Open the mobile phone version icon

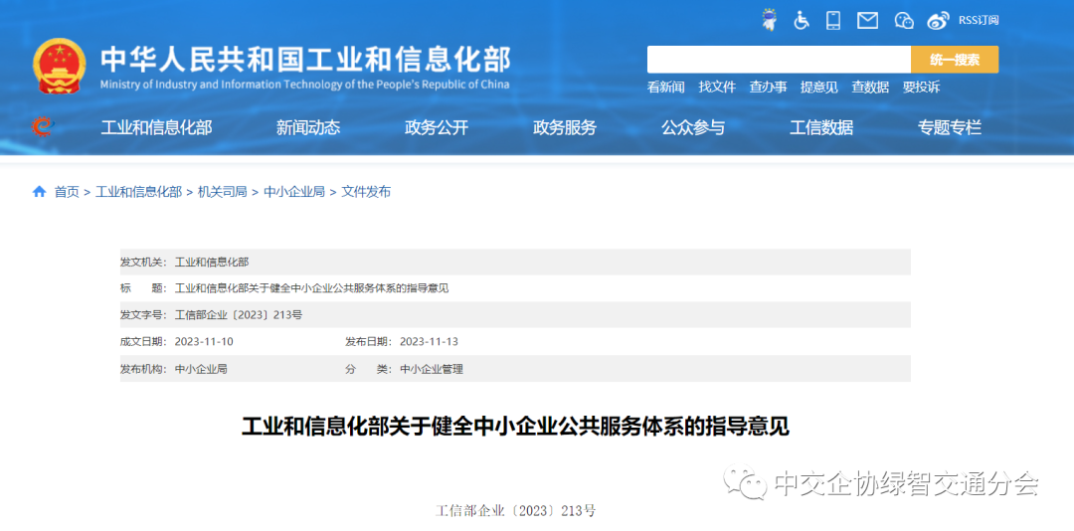tap(833, 20)
